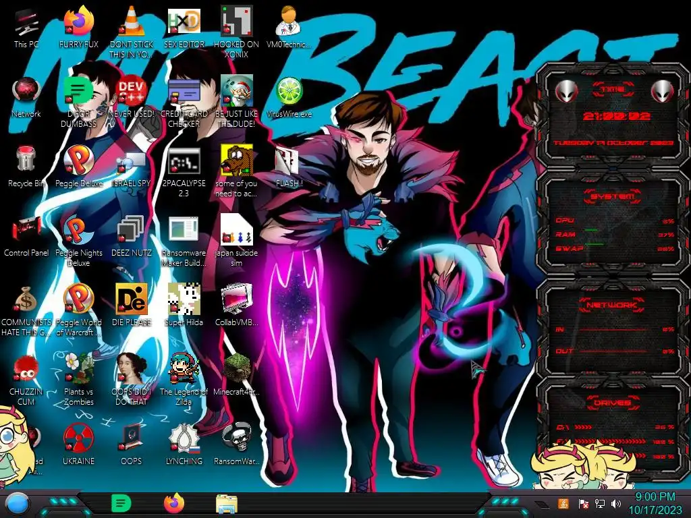Select the VM0Technic desktop icon
This screenshot has width=691, height=518.
(289, 27)
